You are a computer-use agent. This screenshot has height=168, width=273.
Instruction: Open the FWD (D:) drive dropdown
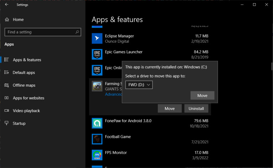pos(139,85)
